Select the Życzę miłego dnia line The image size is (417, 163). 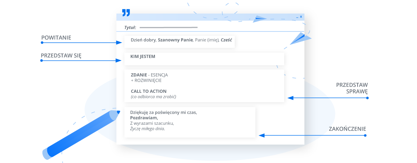click(x=147, y=128)
